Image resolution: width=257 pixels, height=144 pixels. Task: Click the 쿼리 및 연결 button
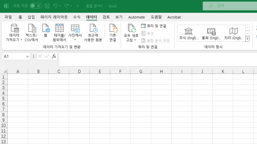154,26
